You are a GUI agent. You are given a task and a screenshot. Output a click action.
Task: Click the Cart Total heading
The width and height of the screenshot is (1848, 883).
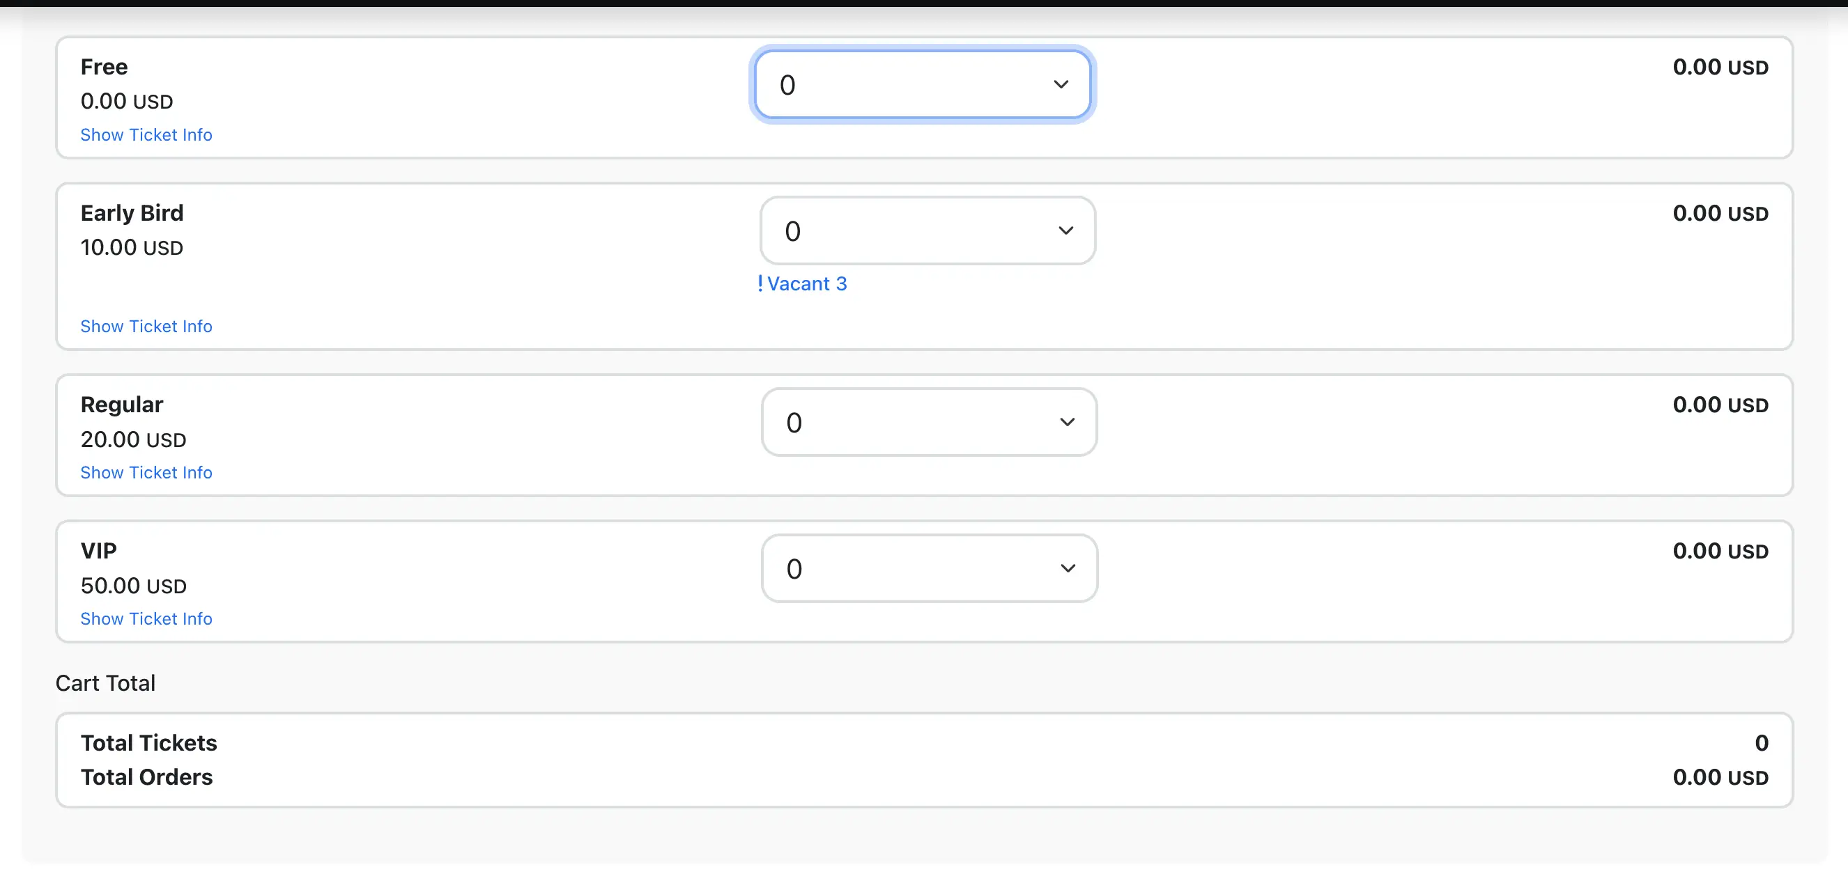click(105, 683)
